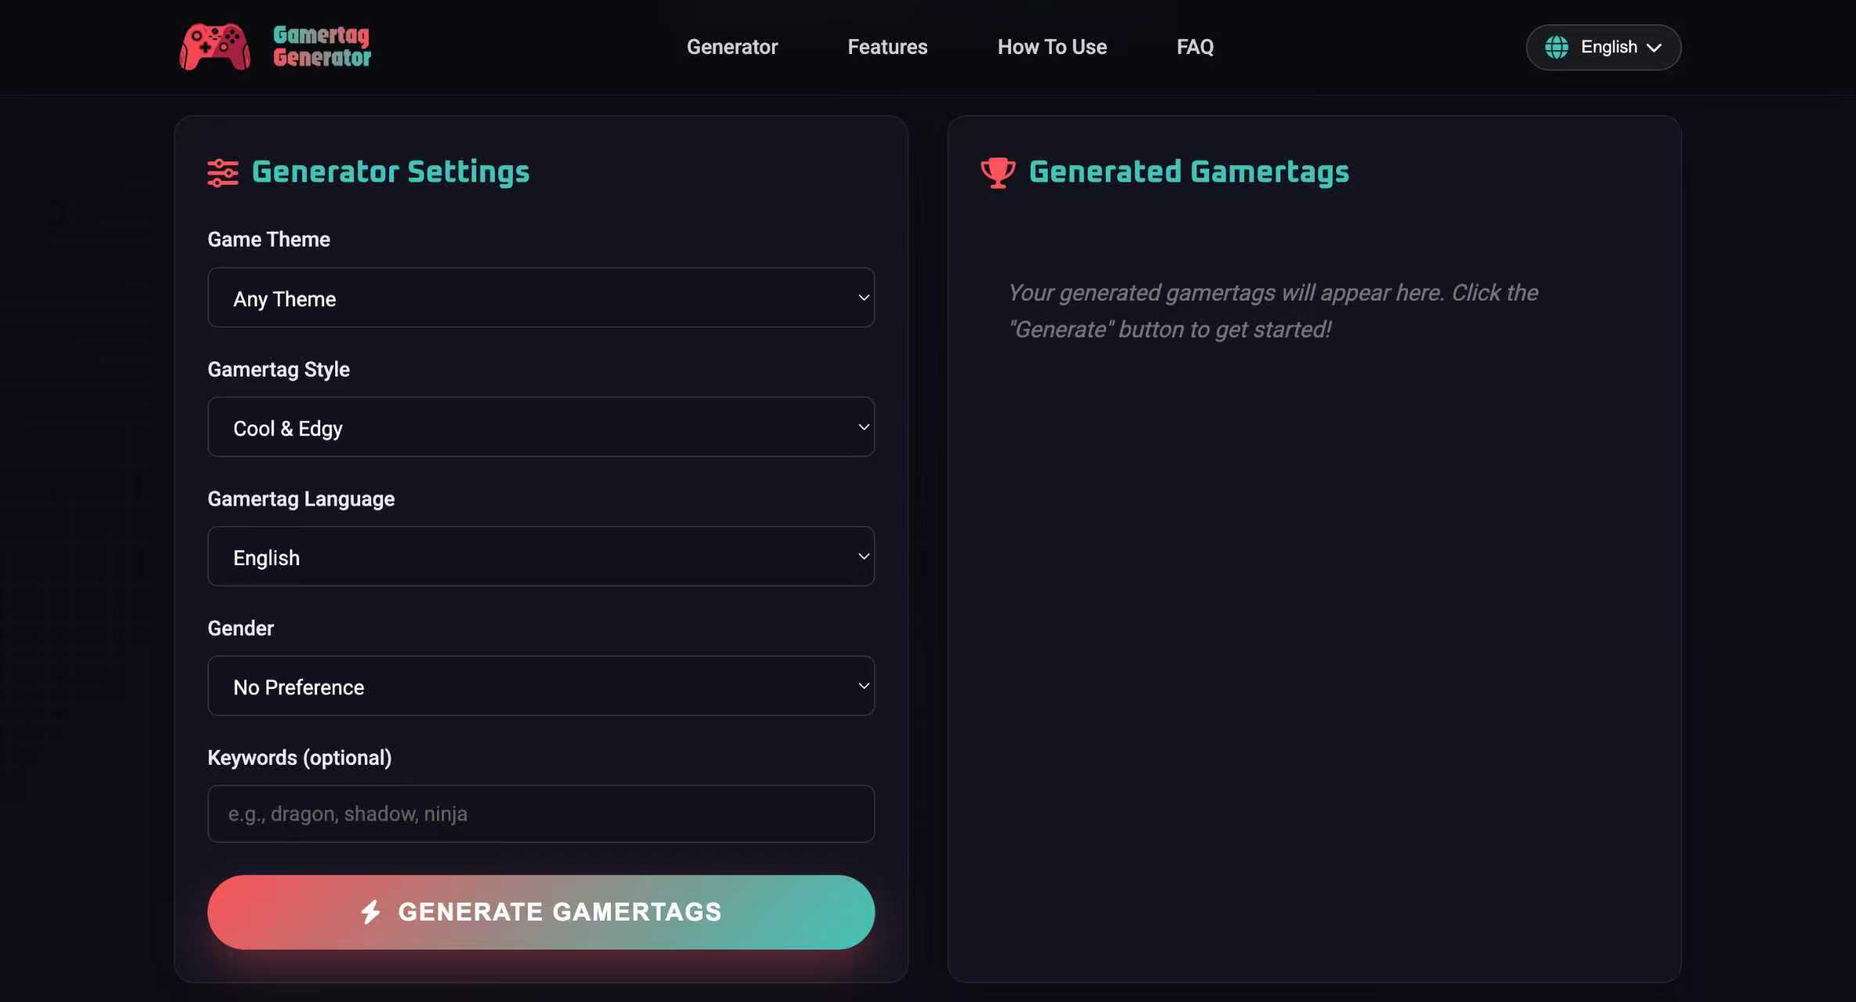The height and width of the screenshot is (1002, 1856).
Task: Open the Game Theme dropdown
Action: (540, 298)
